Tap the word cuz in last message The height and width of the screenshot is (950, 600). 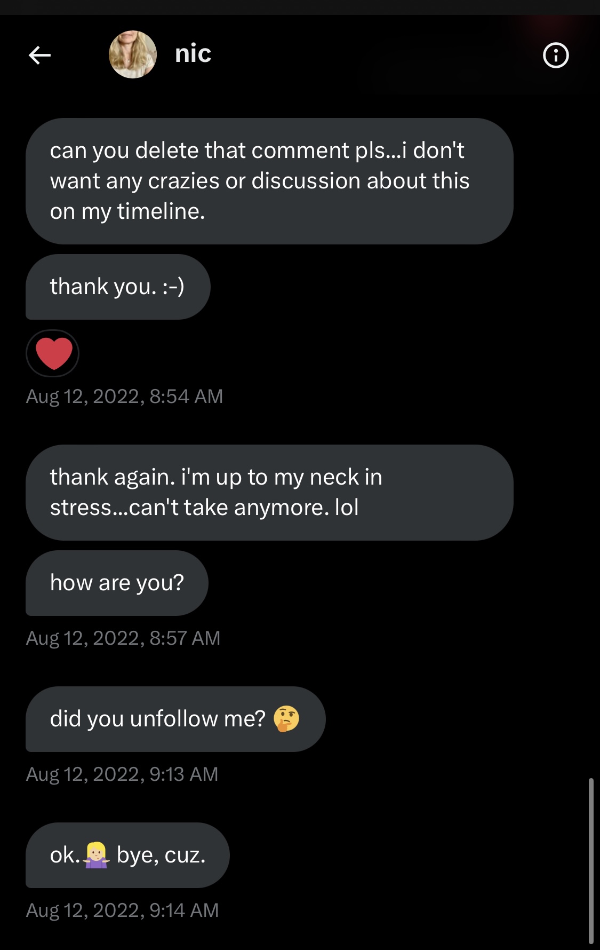(185, 855)
